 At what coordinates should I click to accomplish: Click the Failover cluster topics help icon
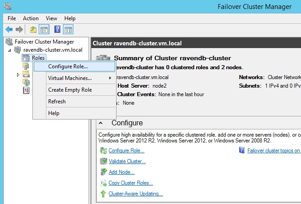click(242, 150)
